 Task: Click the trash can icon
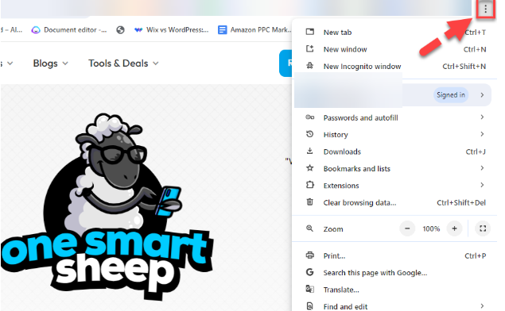click(310, 202)
